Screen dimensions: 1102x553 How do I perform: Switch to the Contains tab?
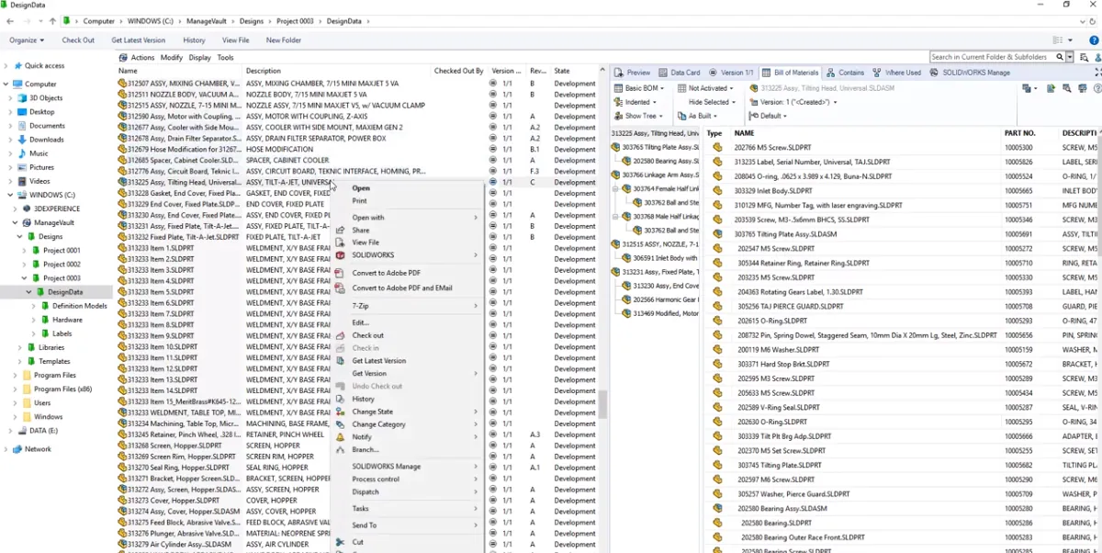[846, 73]
